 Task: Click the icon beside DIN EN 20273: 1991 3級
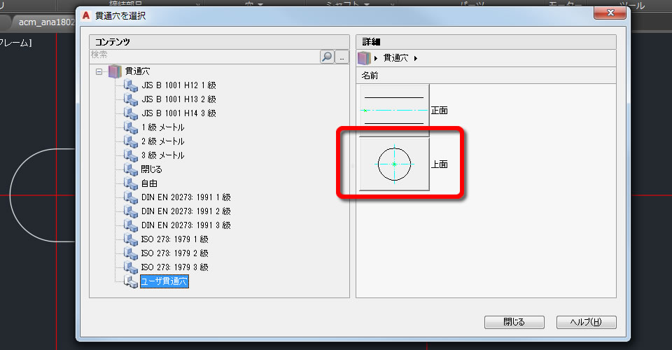click(x=131, y=225)
